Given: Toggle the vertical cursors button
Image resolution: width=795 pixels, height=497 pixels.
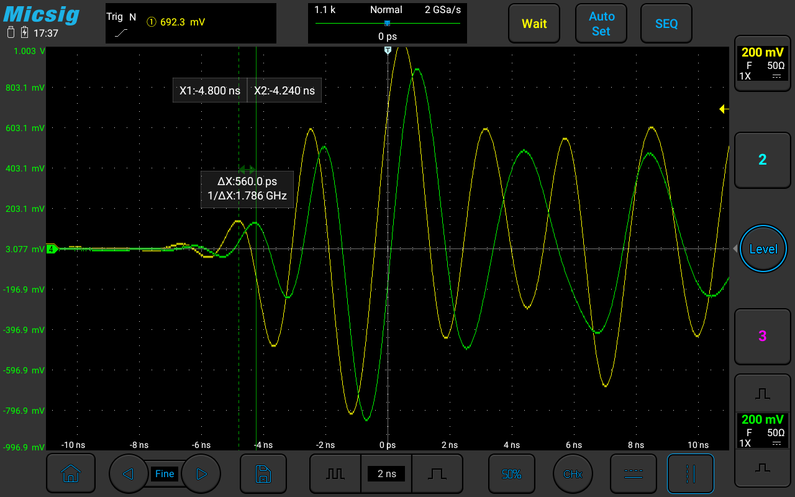Looking at the screenshot, I should click(690, 474).
